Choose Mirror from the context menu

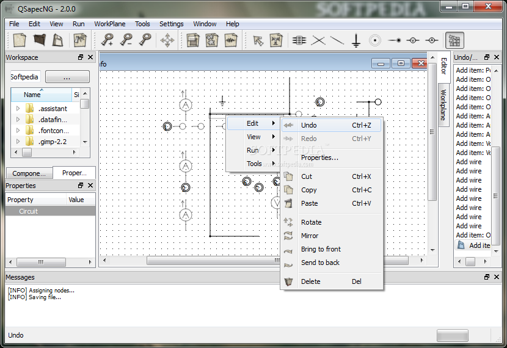332,236
